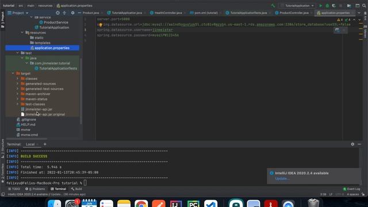Click the Stop run icon in toolbar
This screenshot has height=207, width=368.
pos(341,6)
